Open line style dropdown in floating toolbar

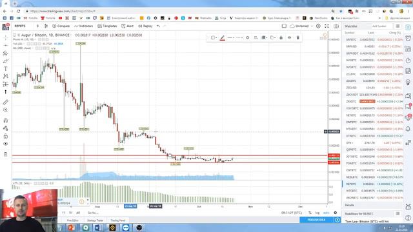pos(231,38)
